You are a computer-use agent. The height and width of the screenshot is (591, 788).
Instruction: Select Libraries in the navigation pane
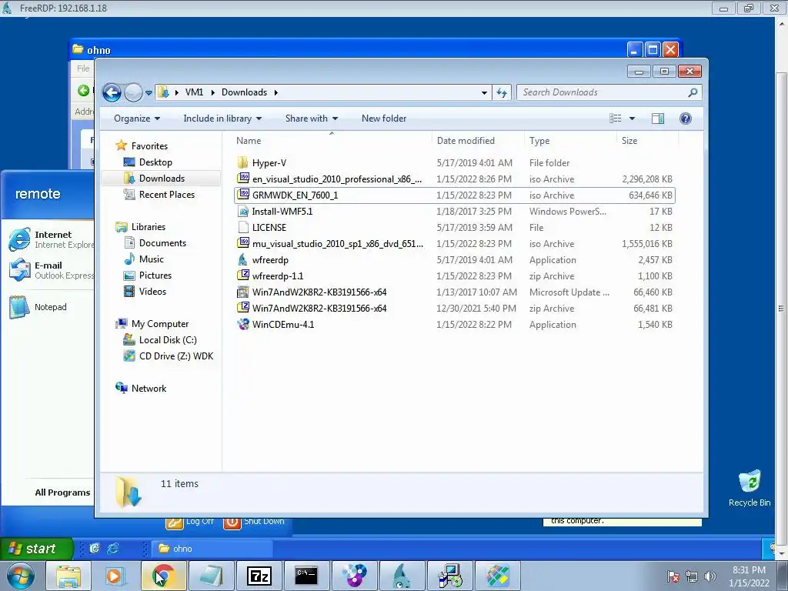(149, 227)
